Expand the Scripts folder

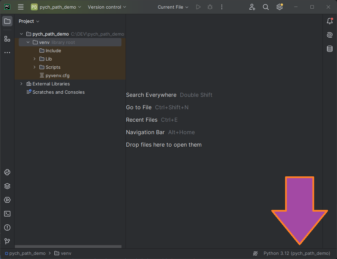(34, 67)
